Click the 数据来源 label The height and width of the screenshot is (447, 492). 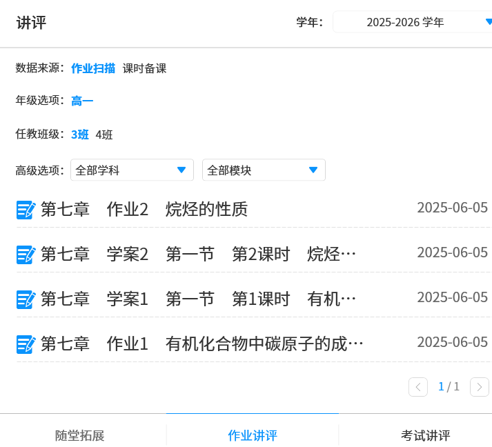point(39,68)
